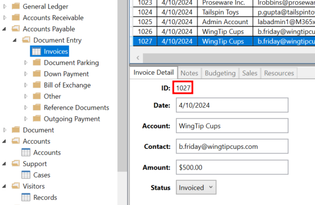Click the Invoices table icon

[37, 51]
